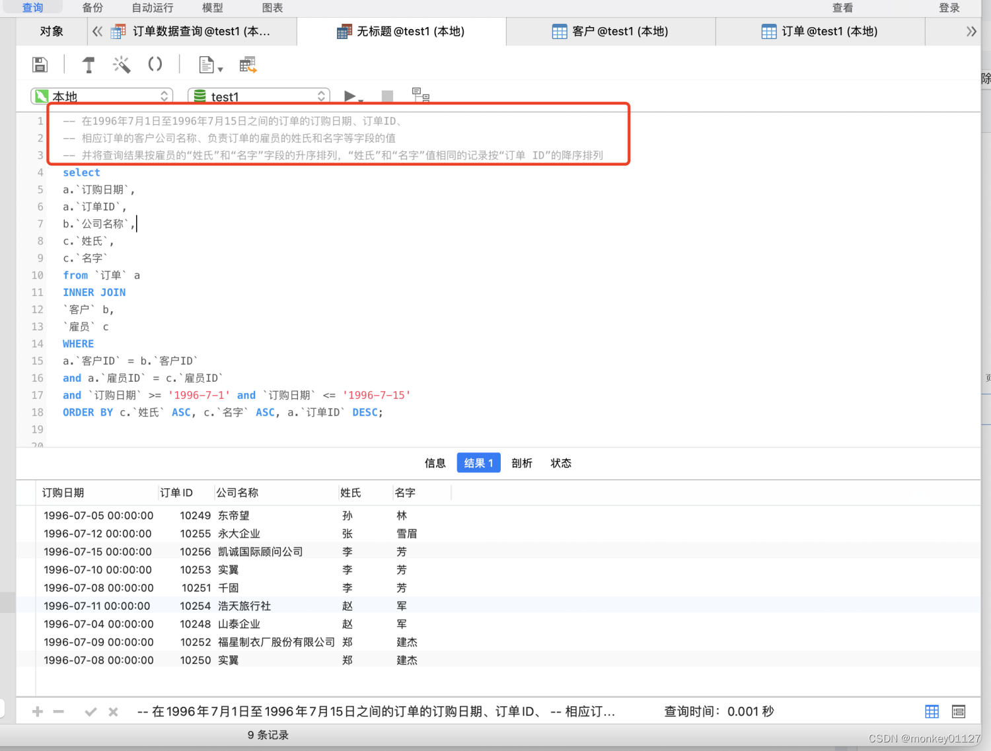
Task: Click the 公司名称 column header
Action: (x=275, y=493)
